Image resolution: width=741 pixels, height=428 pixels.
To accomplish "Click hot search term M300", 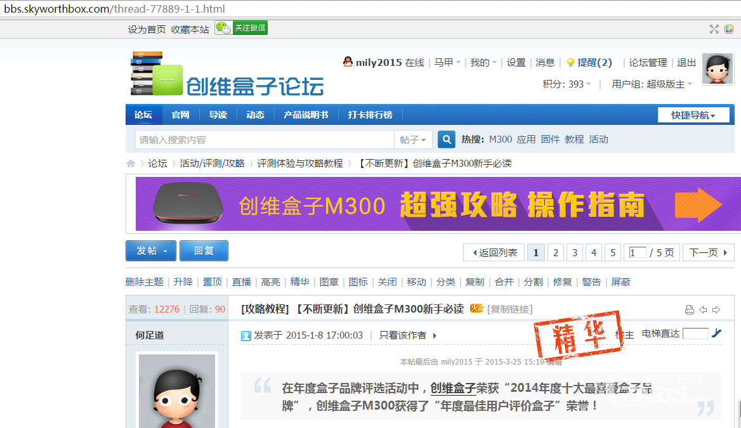I will click(x=501, y=139).
